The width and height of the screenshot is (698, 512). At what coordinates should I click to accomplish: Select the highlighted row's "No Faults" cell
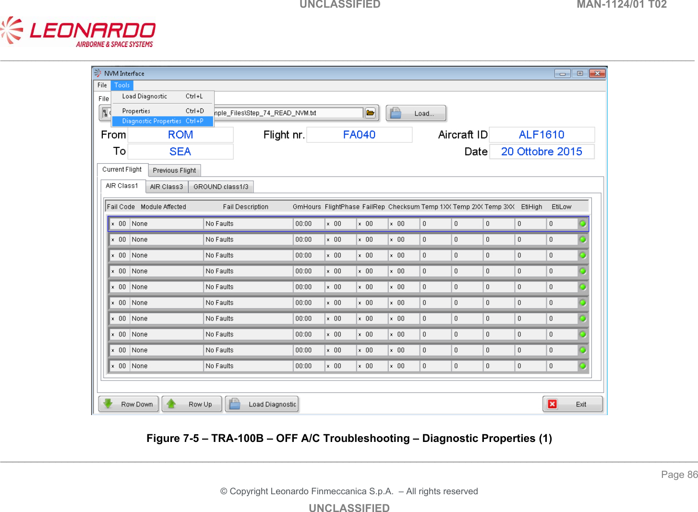pos(249,224)
